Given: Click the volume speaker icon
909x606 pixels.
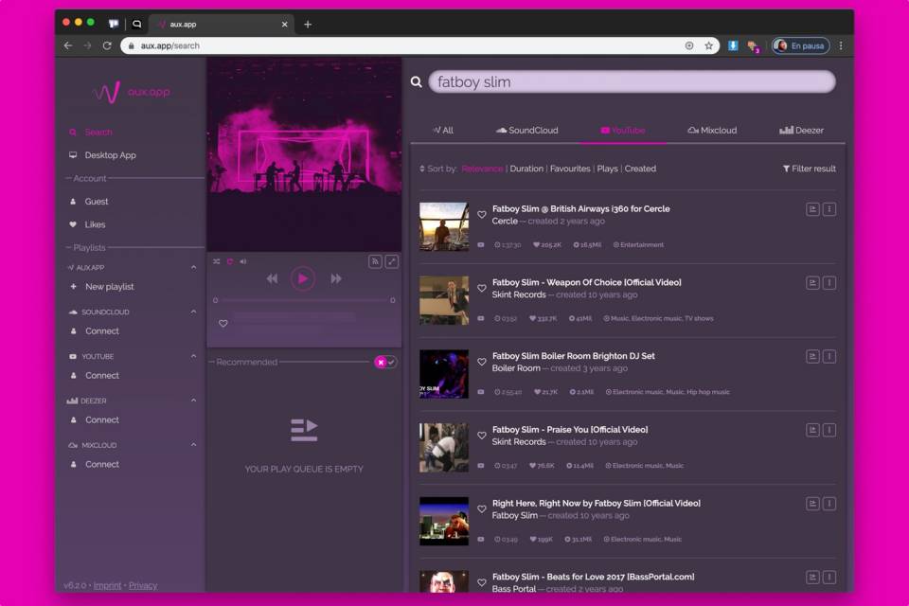Looking at the screenshot, I should pos(243,261).
